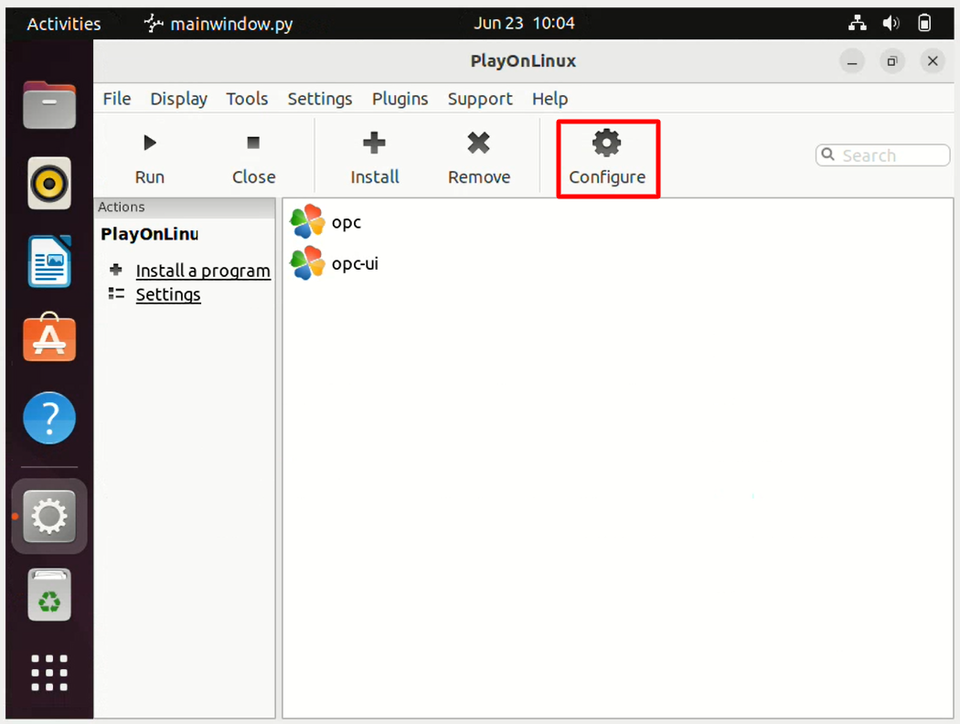Select the opc entry text
Screen dimensions: 960x724
347,222
